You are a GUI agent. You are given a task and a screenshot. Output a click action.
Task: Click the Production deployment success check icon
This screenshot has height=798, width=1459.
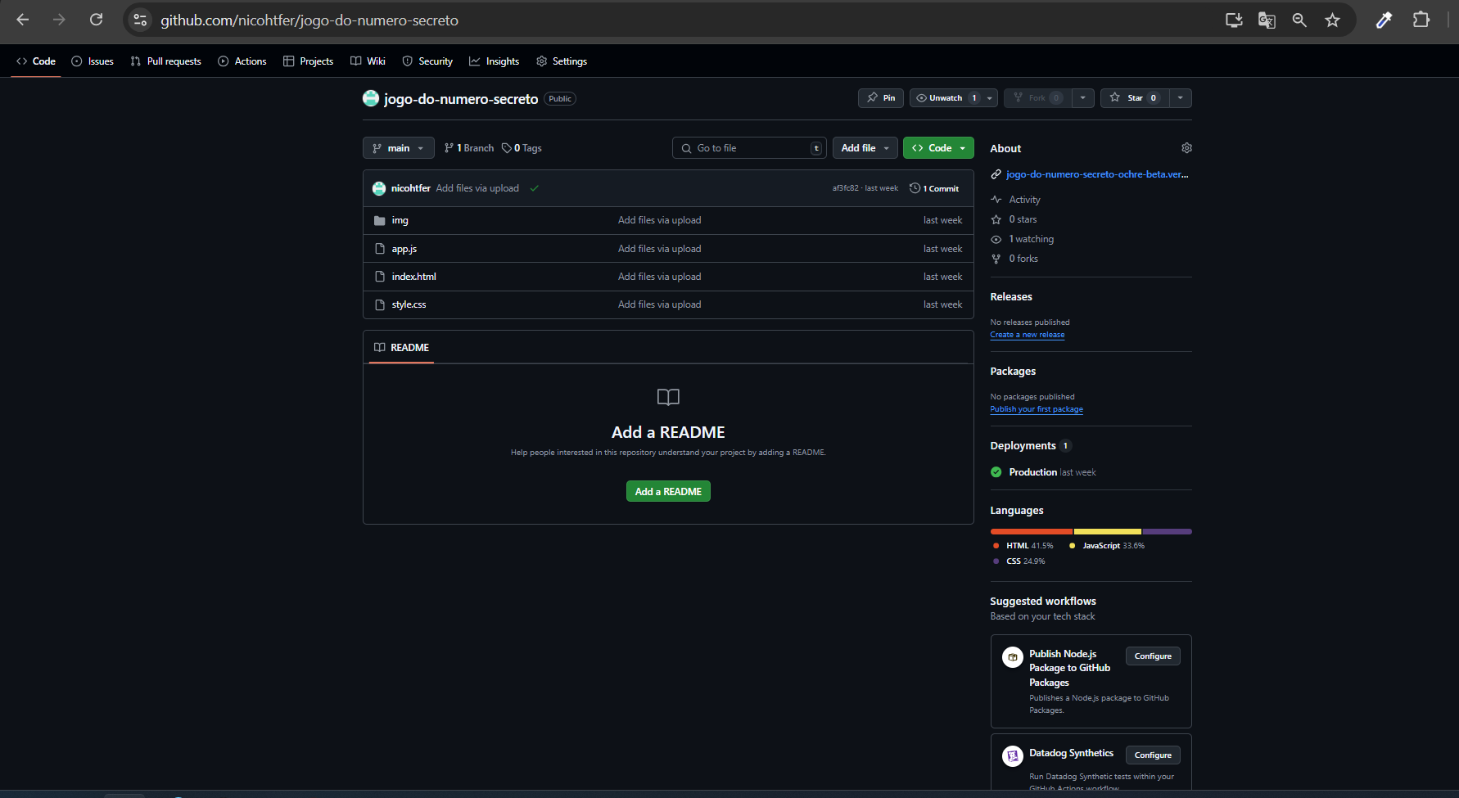pos(996,472)
